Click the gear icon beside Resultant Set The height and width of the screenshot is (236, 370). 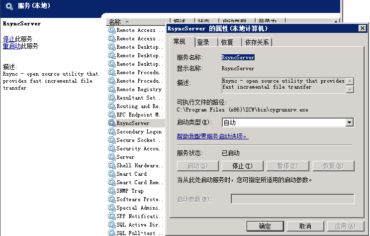(x=111, y=98)
